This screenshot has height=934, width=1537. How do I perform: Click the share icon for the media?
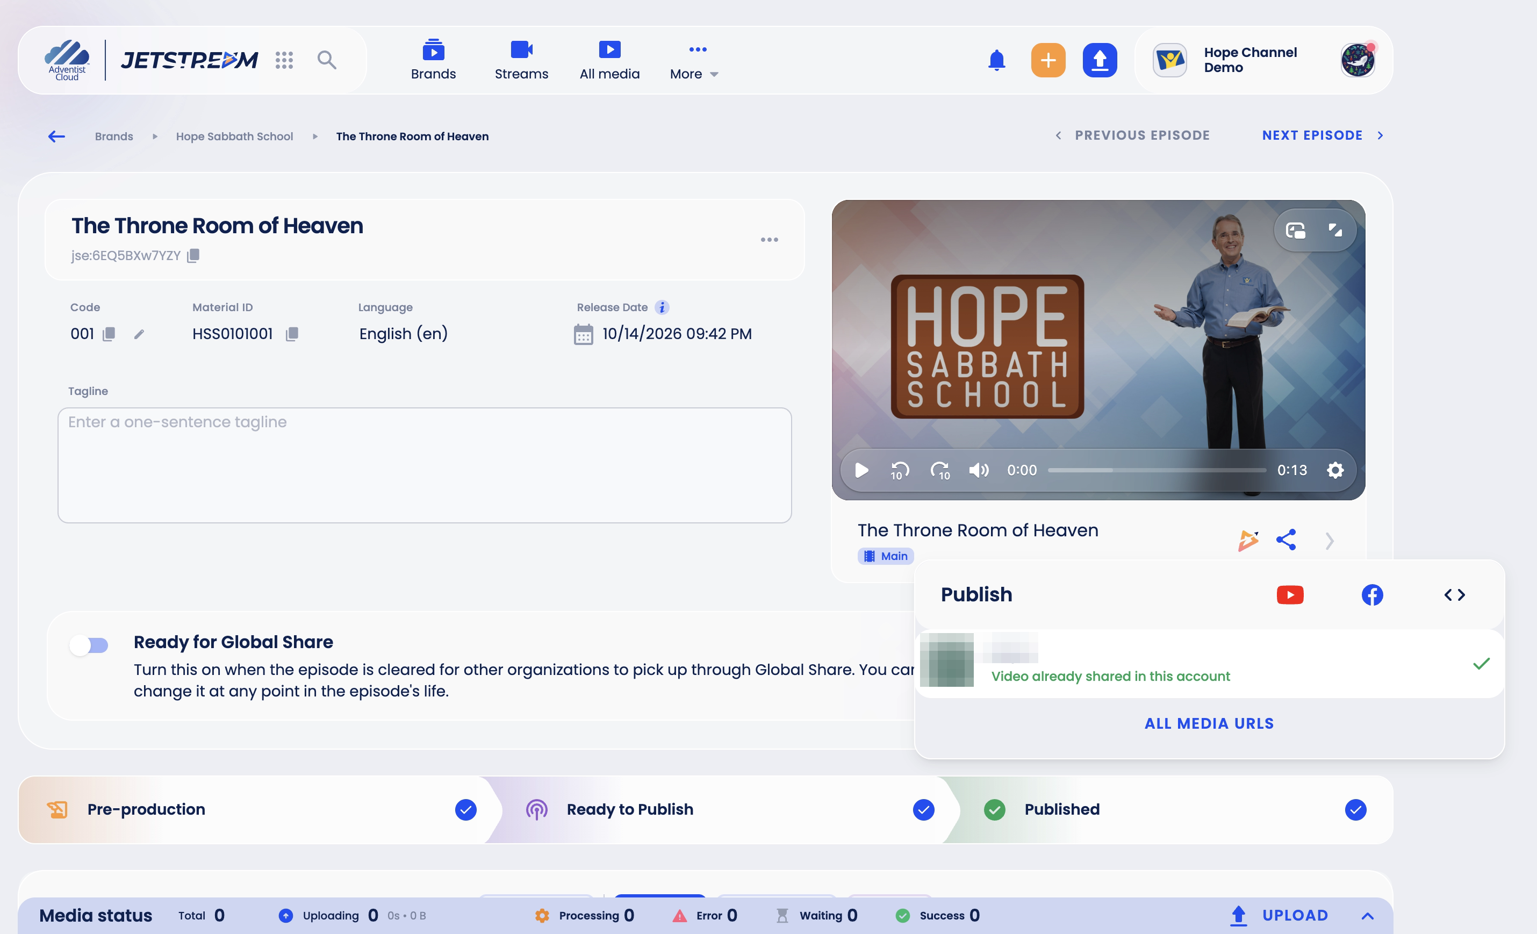1285,540
